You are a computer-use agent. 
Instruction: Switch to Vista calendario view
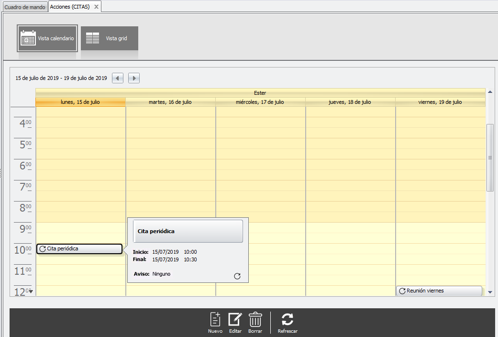(47, 38)
